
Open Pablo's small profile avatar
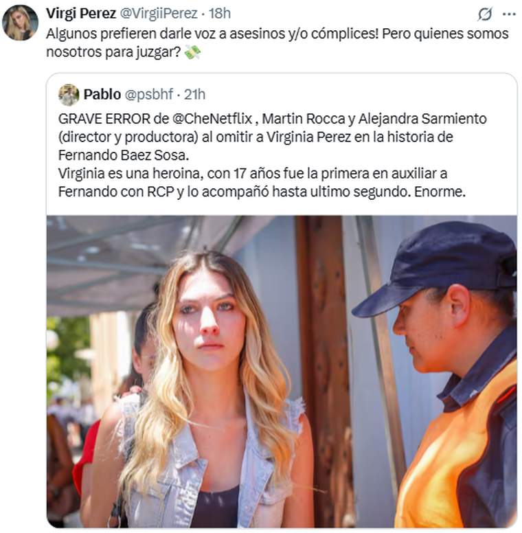tap(69, 95)
